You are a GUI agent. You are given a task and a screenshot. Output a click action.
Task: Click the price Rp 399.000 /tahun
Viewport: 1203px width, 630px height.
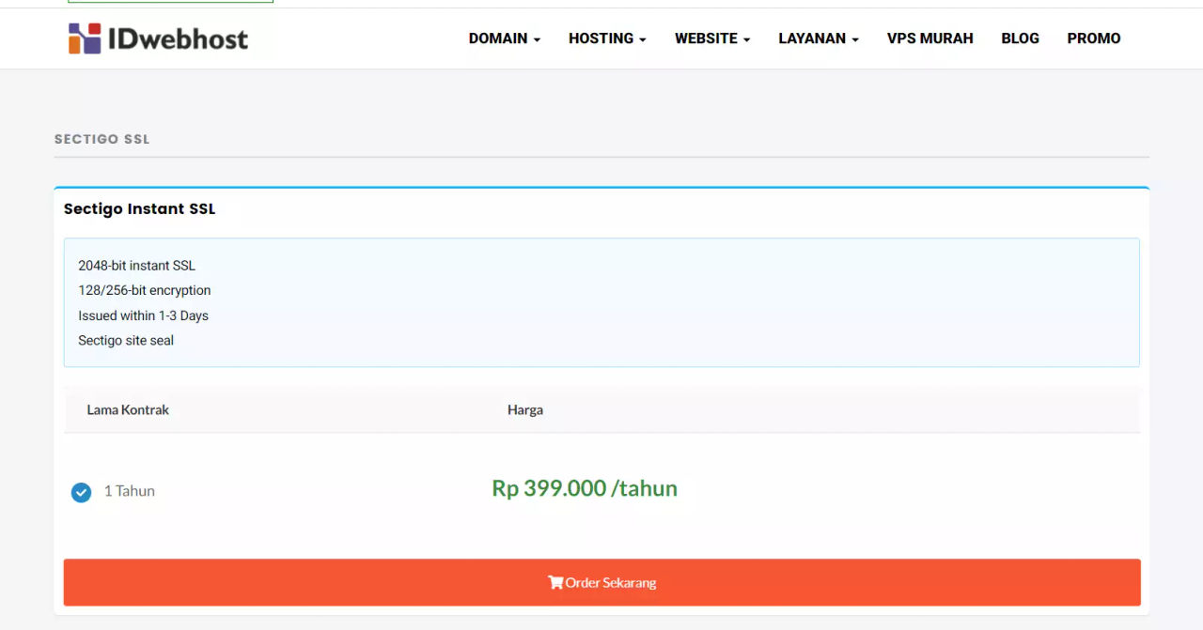[585, 488]
